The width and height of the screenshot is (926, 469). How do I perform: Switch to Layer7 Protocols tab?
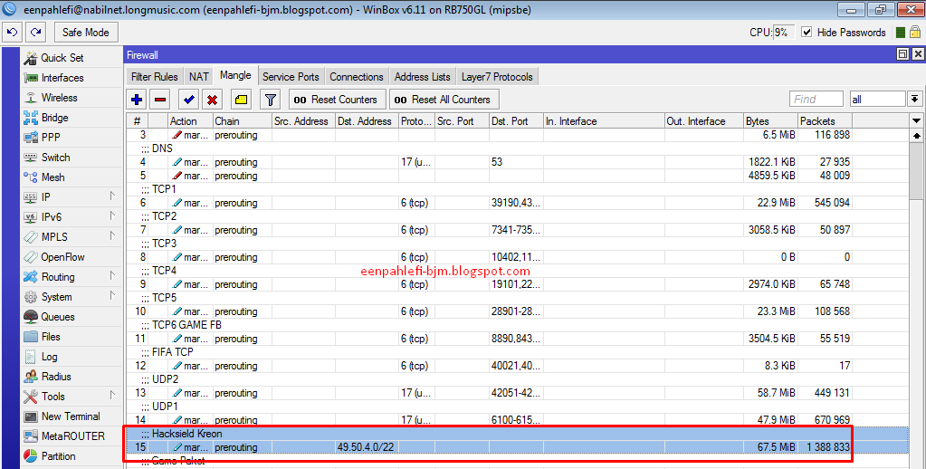497,77
